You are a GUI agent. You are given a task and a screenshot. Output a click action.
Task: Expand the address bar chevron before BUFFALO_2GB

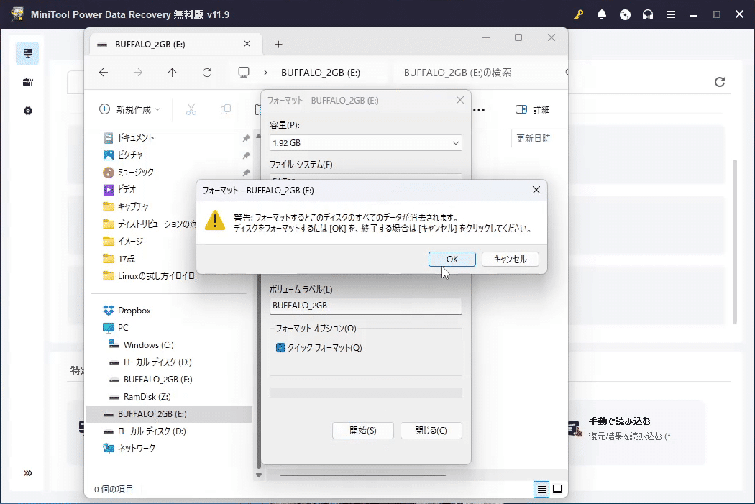click(265, 73)
